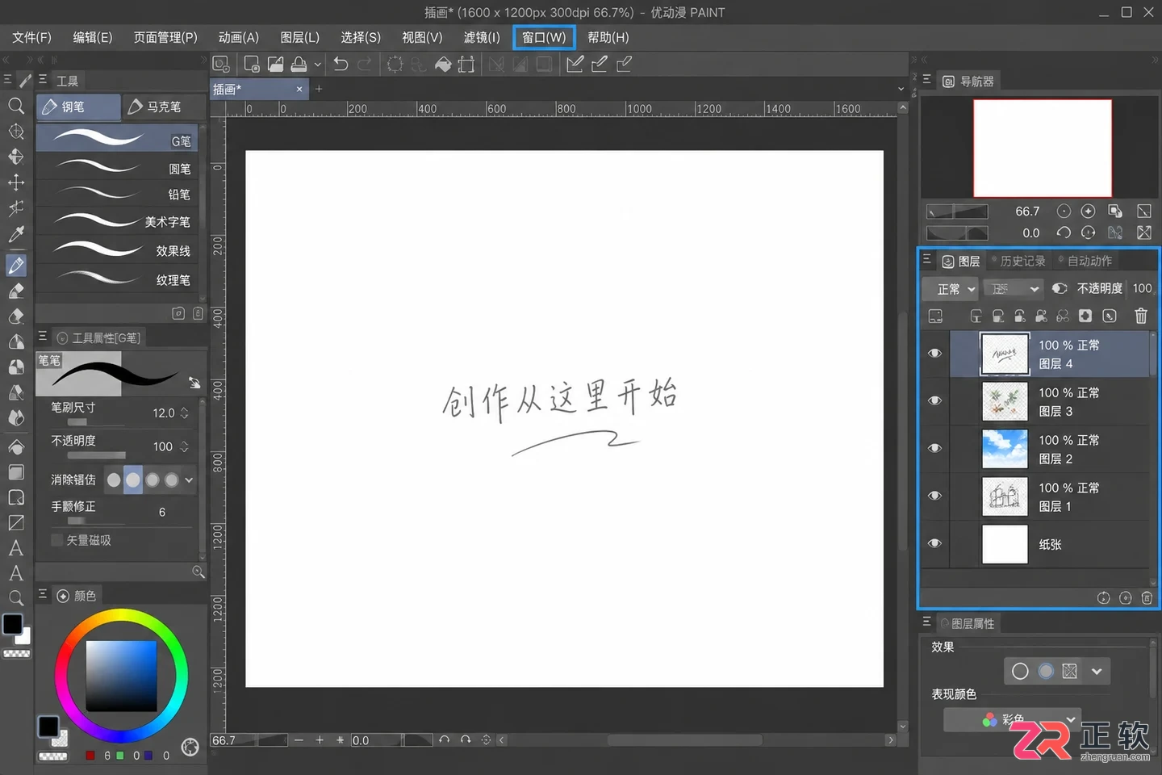Screen dimensions: 1162x775
Task: Select the move layer cross-arrow tool
Action: tap(15, 182)
